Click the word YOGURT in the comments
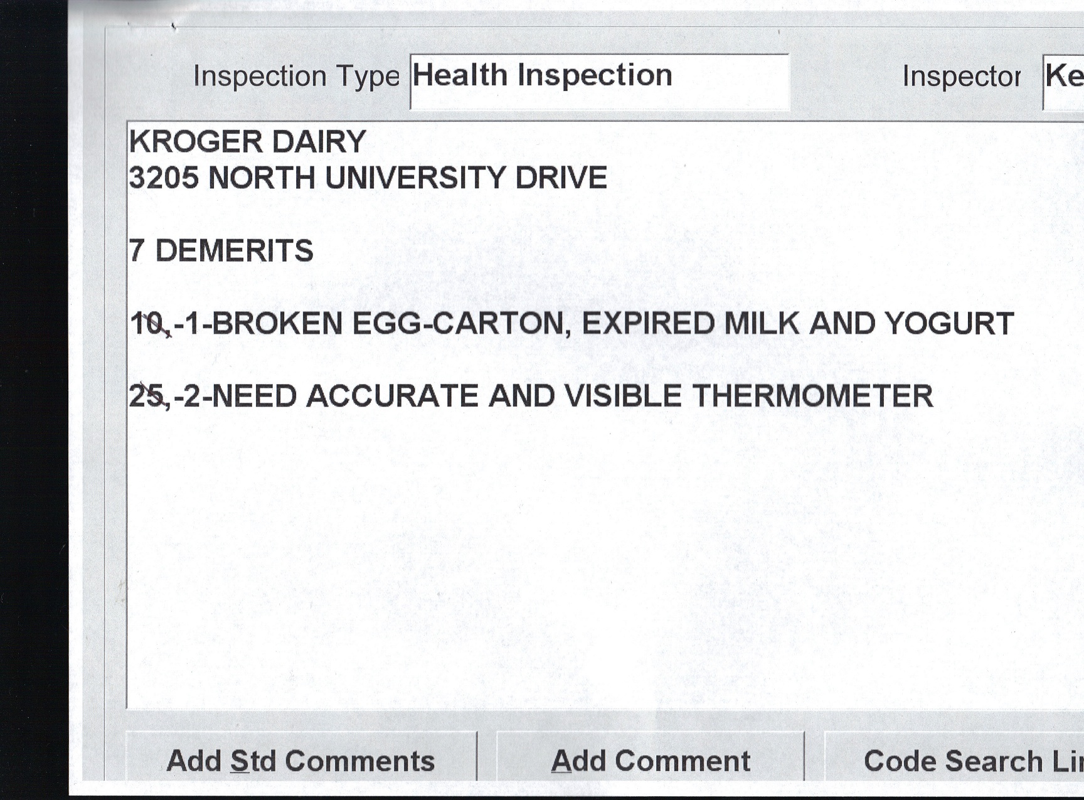 (949, 324)
